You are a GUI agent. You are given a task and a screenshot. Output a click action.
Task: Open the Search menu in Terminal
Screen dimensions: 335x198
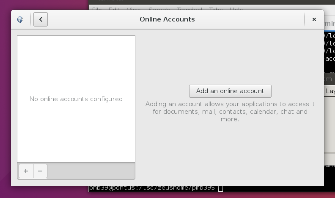(x=159, y=9)
